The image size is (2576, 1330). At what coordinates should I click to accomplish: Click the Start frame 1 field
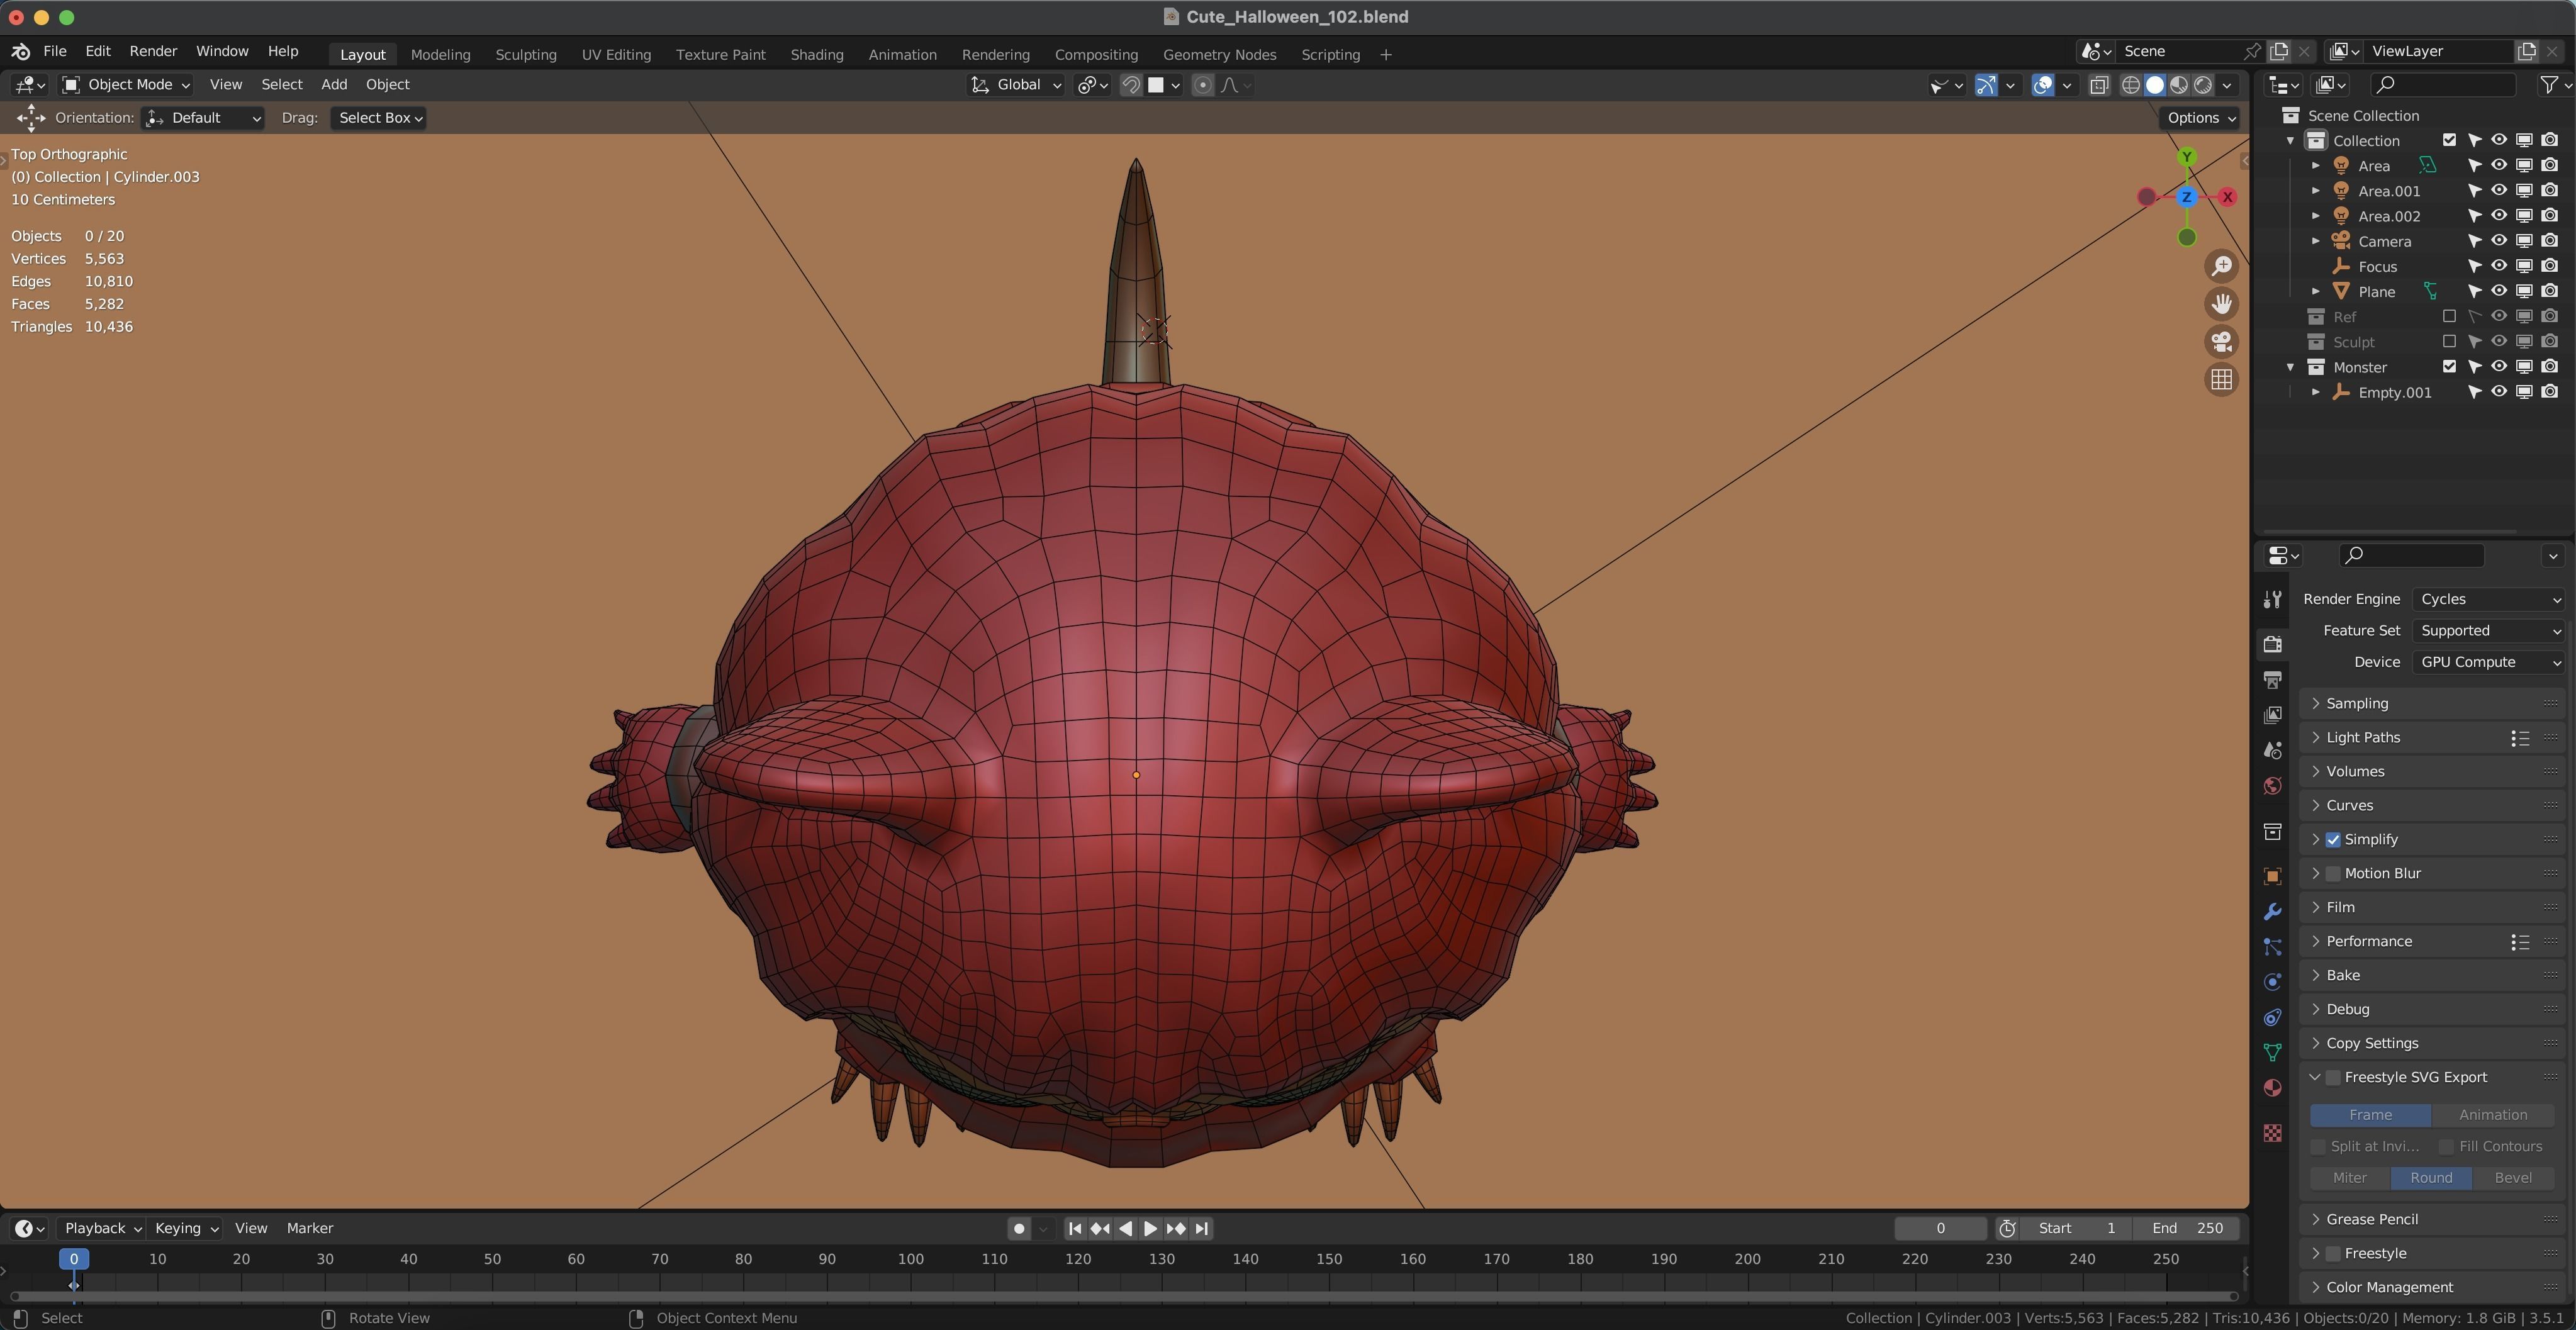click(x=2077, y=1228)
